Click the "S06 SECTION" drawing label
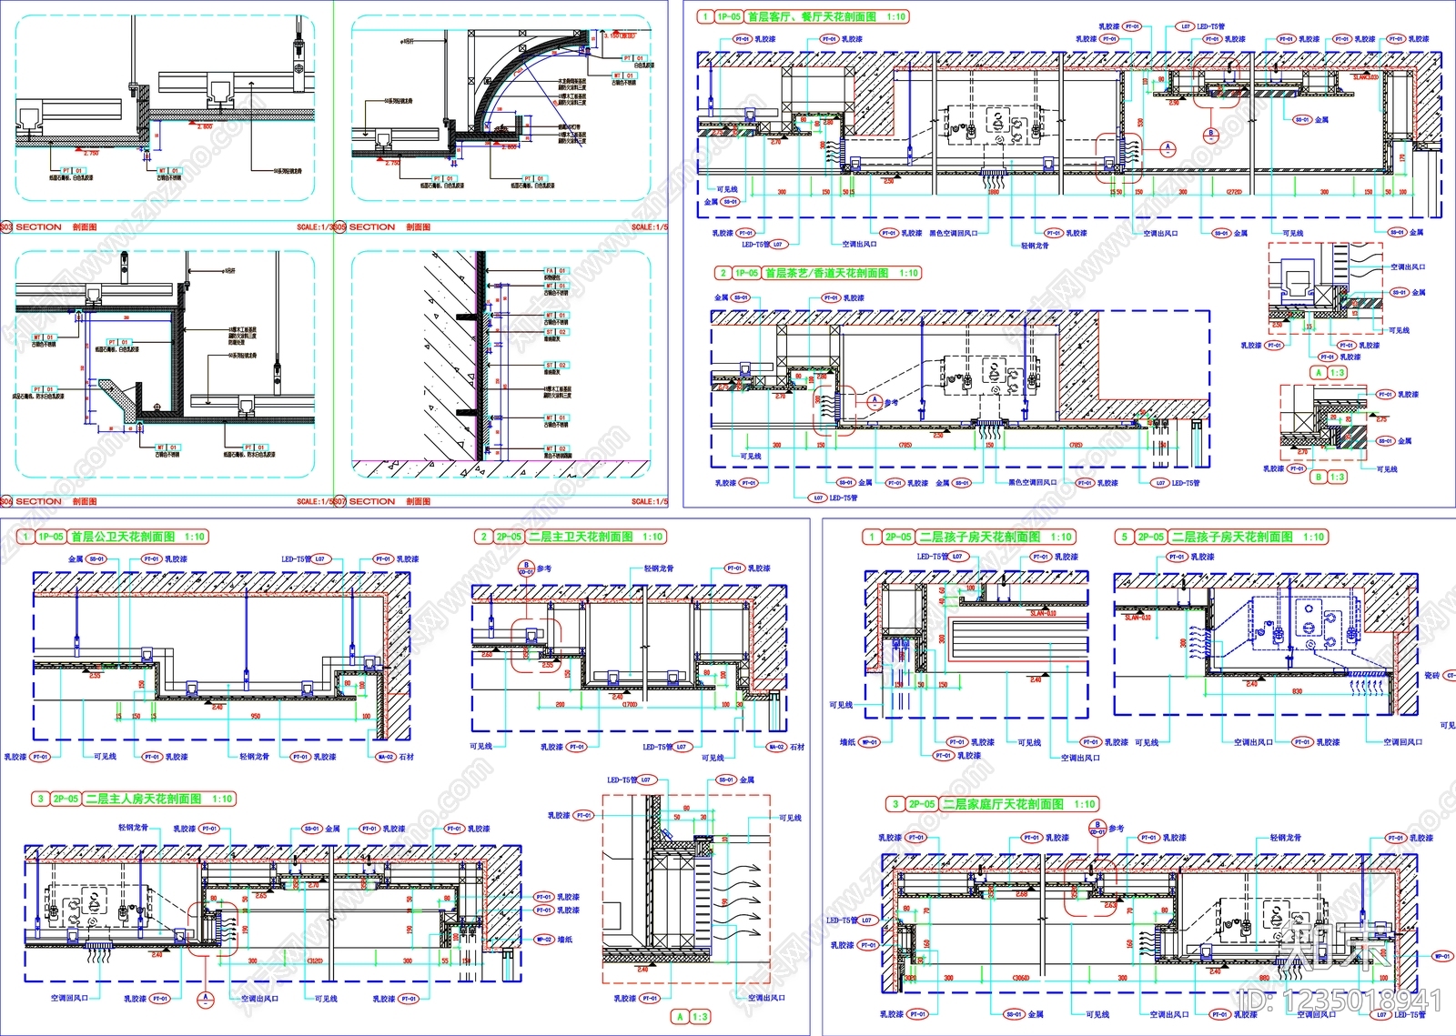The image size is (1456, 1036). [32, 501]
